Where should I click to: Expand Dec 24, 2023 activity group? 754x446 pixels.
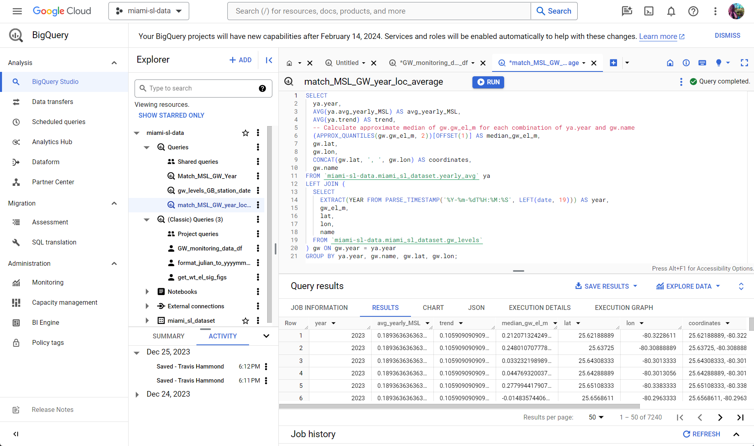[x=137, y=395]
